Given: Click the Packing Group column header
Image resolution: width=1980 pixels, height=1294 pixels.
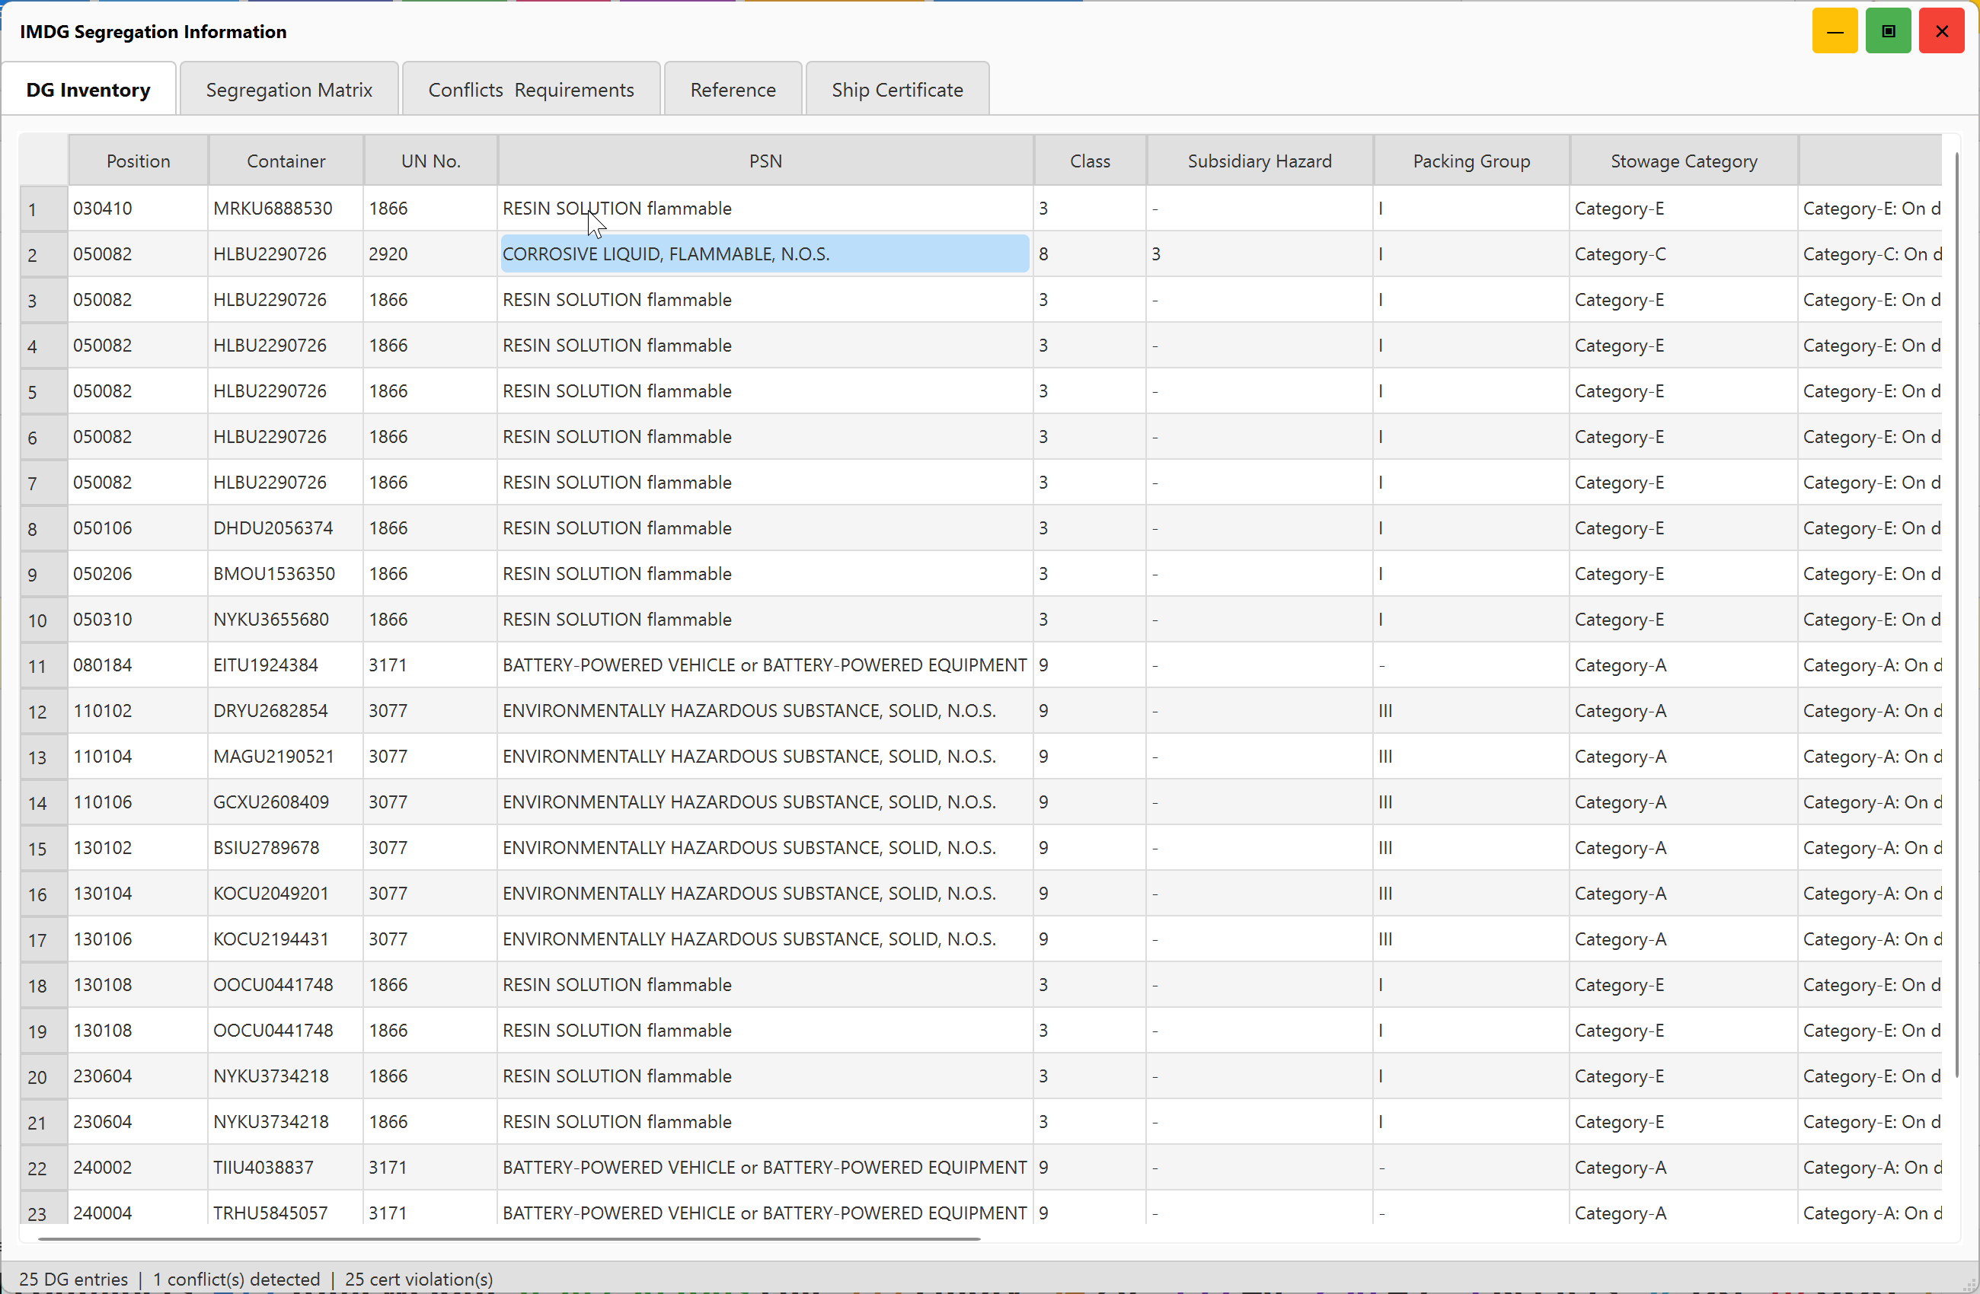Looking at the screenshot, I should pos(1471,161).
